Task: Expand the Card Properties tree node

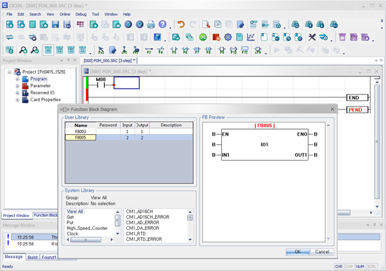Action: (17, 100)
